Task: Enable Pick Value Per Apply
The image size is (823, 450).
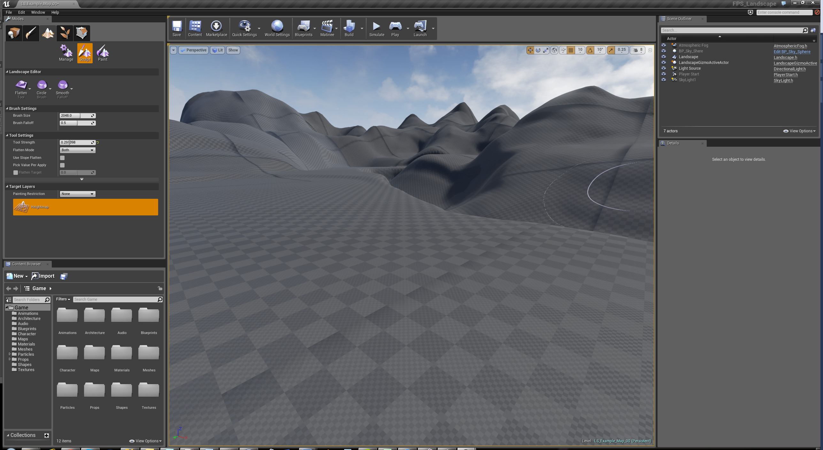Action: pyautogui.click(x=62, y=165)
